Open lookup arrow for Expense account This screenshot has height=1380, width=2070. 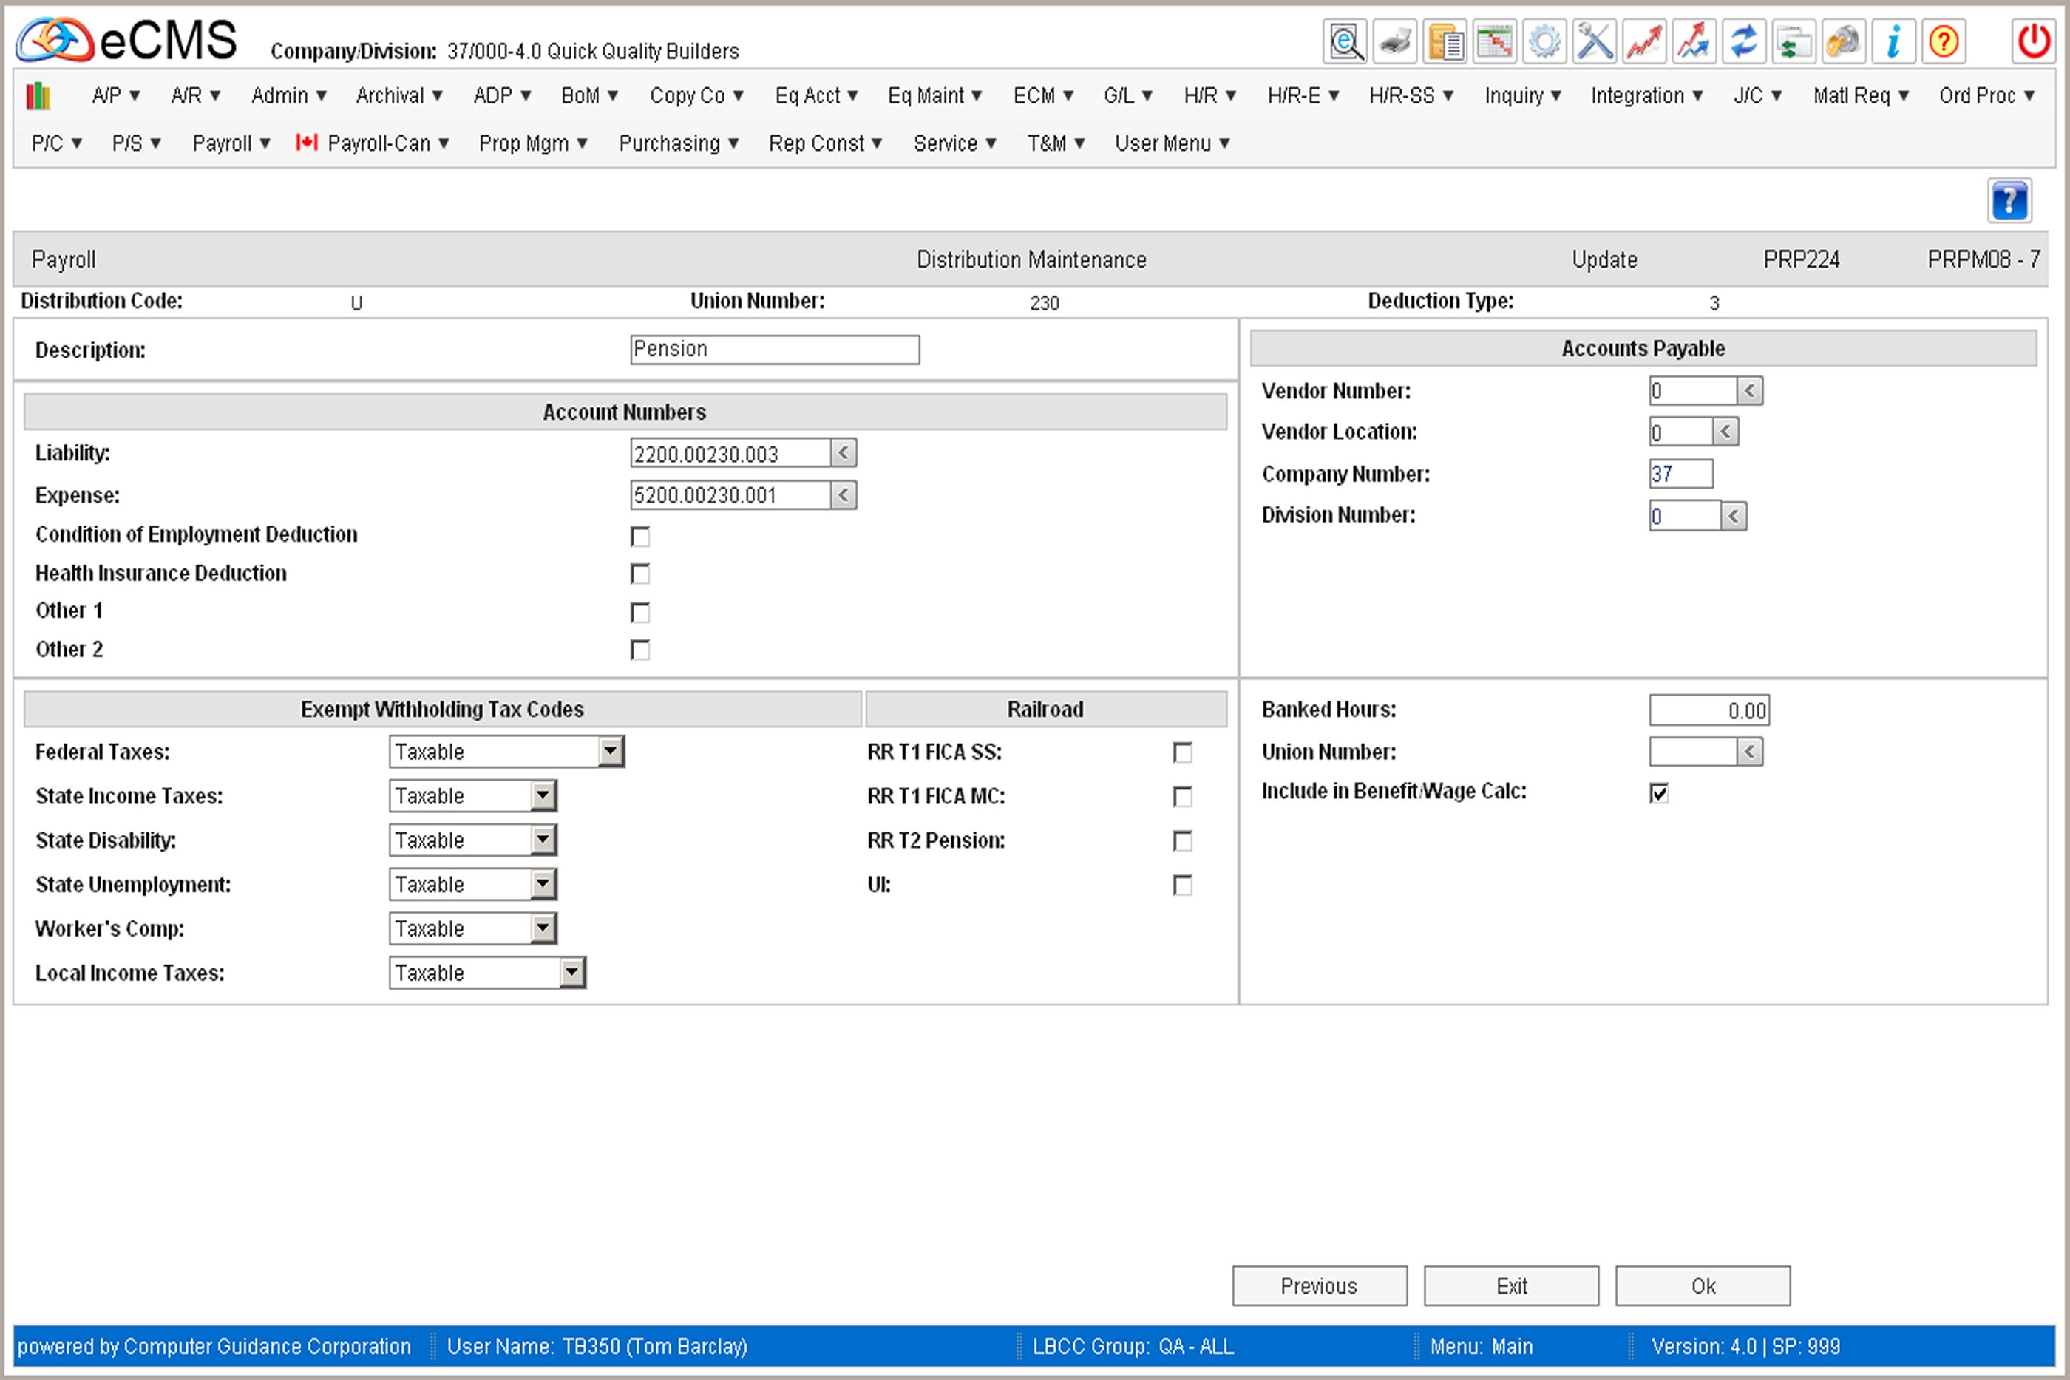point(843,495)
